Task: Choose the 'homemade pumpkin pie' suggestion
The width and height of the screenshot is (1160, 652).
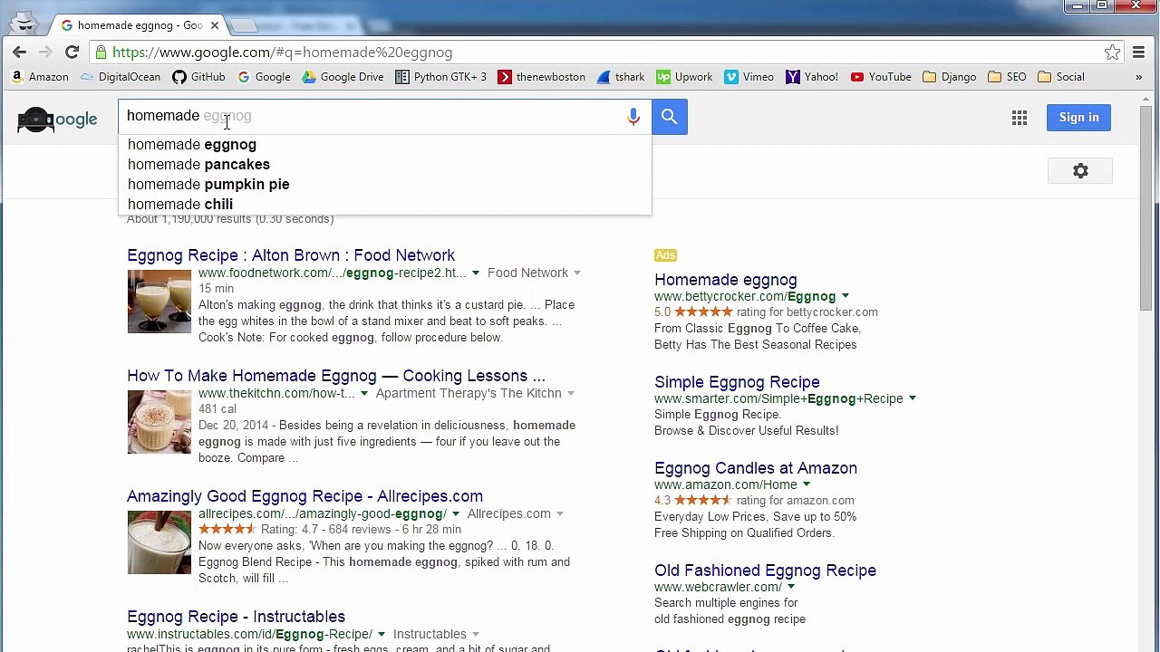Action: pyautogui.click(x=384, y=185)
